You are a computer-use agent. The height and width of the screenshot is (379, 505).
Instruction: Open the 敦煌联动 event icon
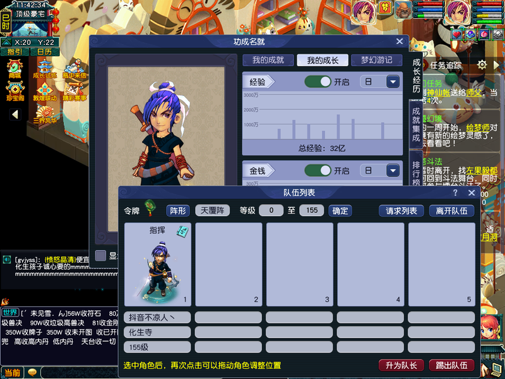45,92
